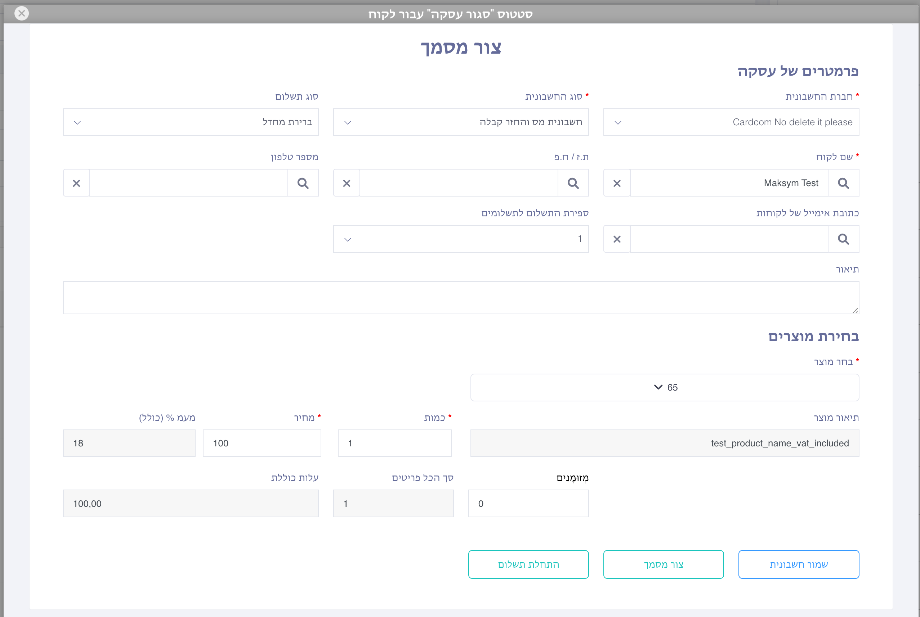Click the התחלת תשלום button

529,564
